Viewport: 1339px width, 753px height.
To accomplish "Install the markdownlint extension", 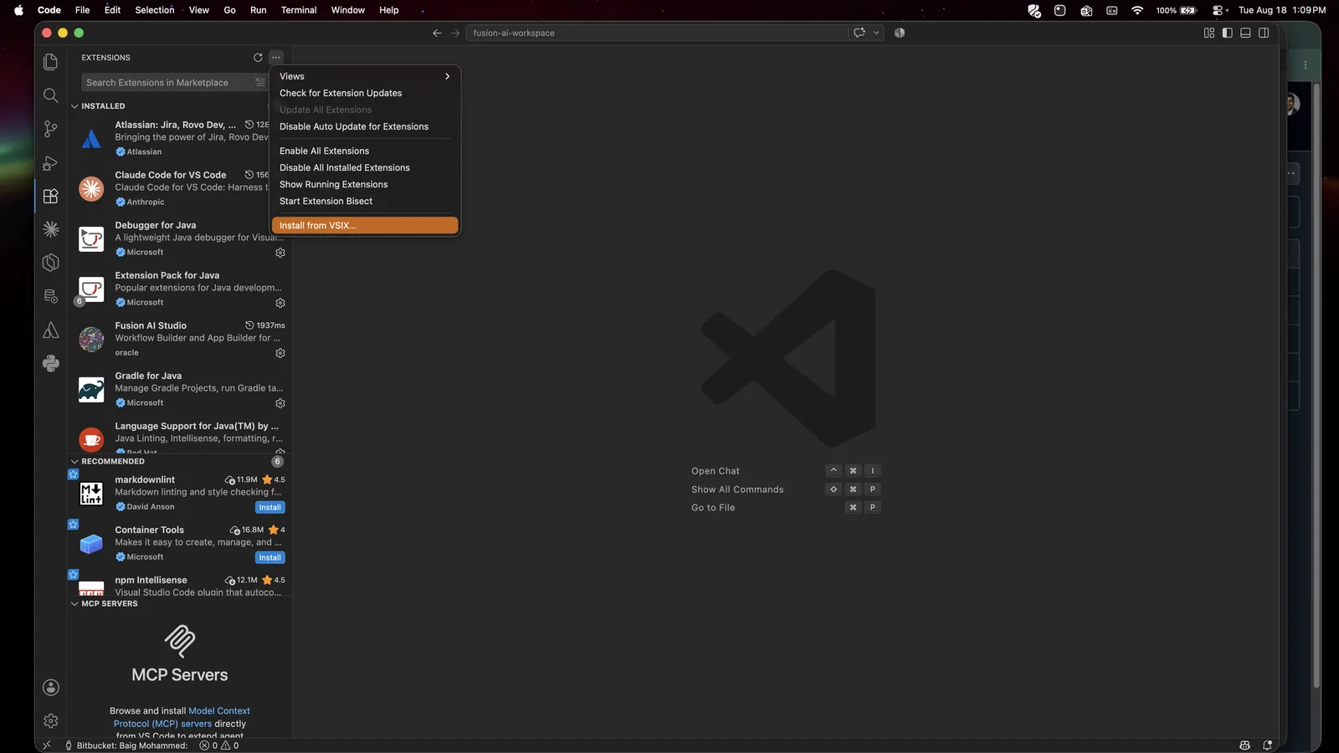I will pyautogui.click(x=269, y=507).
